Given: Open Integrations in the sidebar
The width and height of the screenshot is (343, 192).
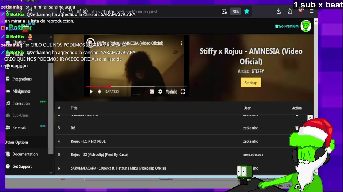Looking at the screenshot, I should click(22, 79).
